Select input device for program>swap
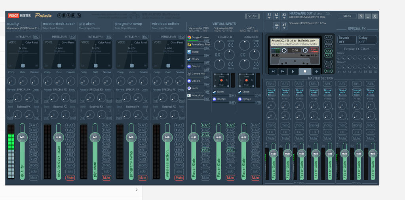Image resolution: width=405 pixels, height=200 pixels. [125, 28]
